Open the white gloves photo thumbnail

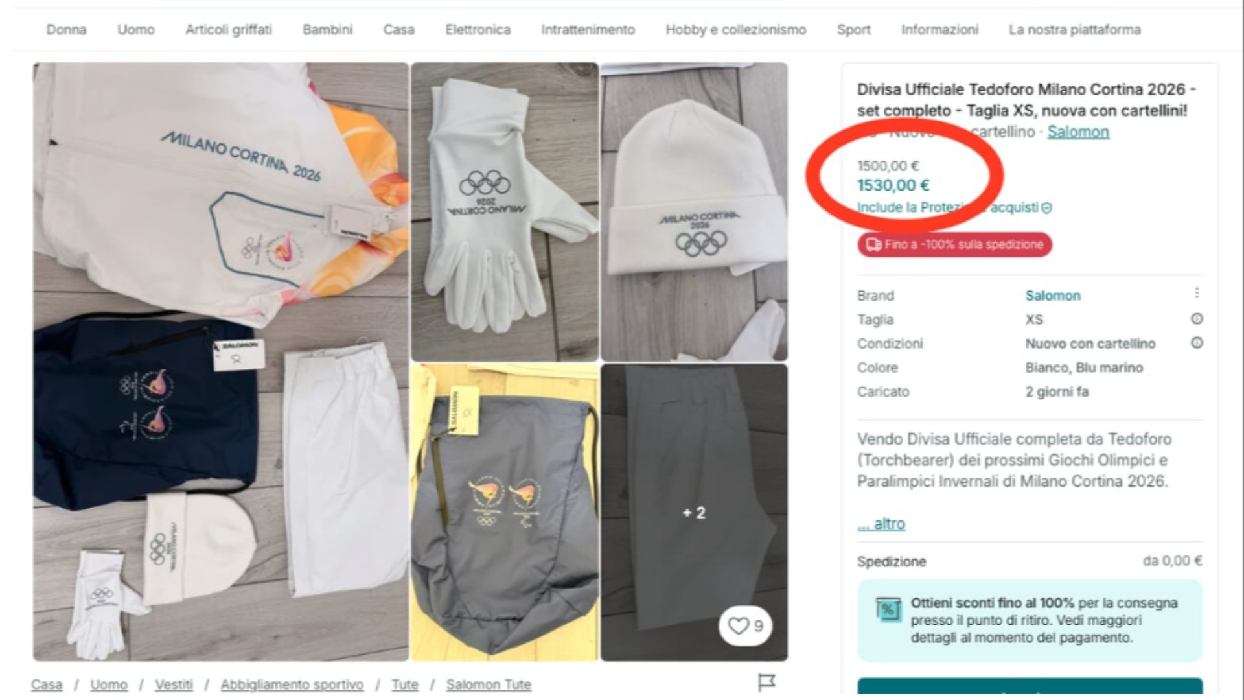point(505,211)
